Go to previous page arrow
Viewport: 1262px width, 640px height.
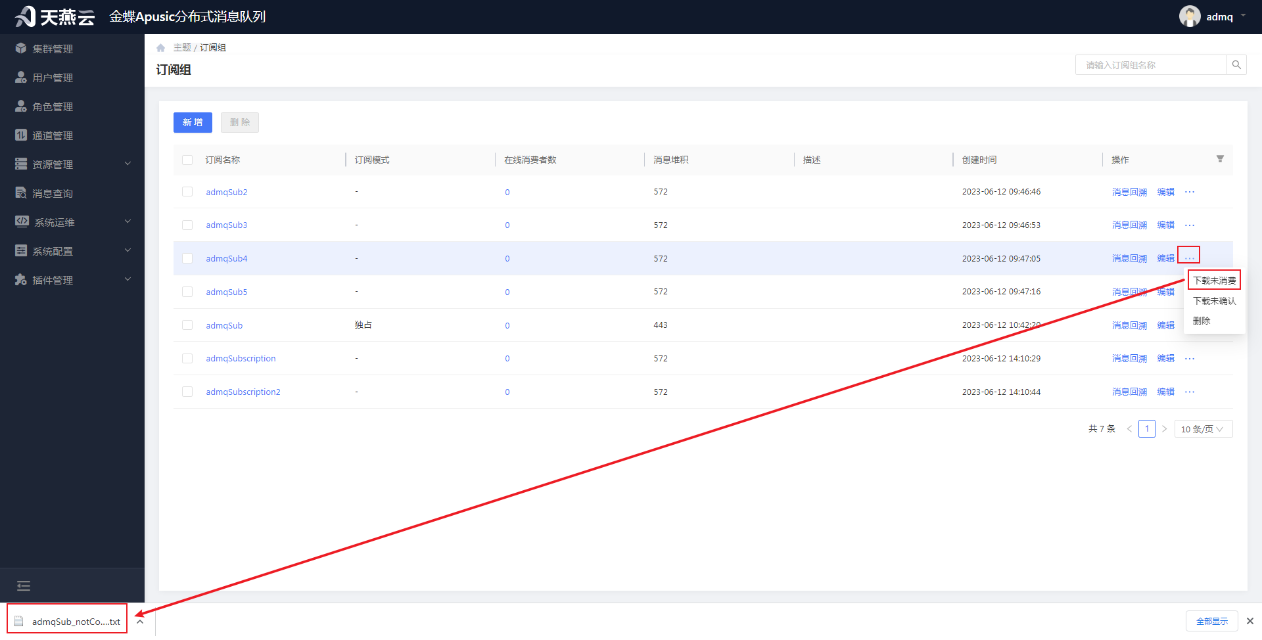(1129, 429)
